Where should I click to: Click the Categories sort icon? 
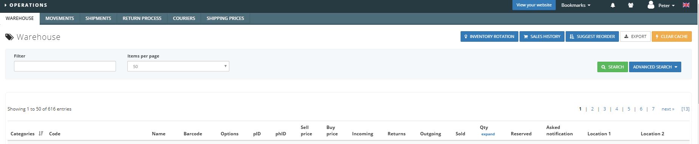[x=41, y=133]
